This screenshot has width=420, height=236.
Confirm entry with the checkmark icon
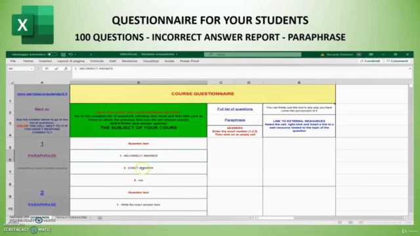pyautogui.click(x=56, y=69)
